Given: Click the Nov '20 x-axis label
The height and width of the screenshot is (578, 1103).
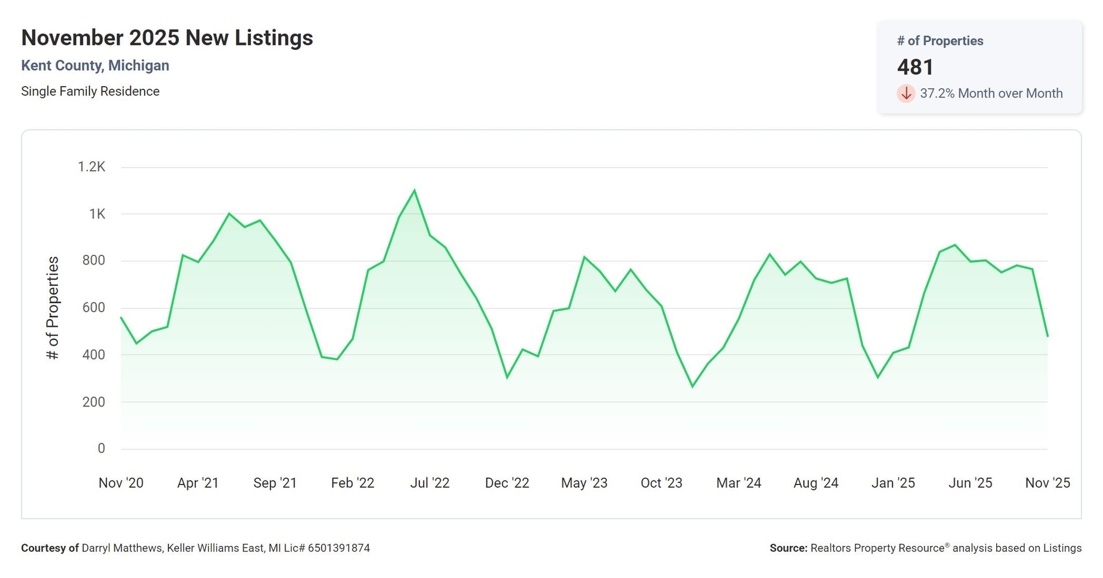Looking at the screenshot, I should [121, 483].
